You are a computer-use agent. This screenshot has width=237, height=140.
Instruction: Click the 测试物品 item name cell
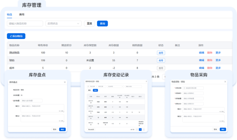[14, 53]
